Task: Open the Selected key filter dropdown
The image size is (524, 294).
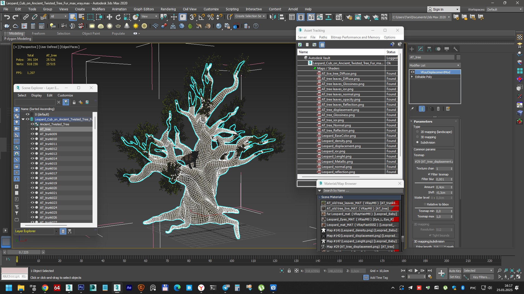Action: [x=478, y=271]
